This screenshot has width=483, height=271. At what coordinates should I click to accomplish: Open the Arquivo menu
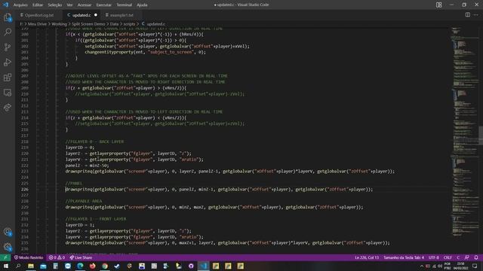click(20, 5)
